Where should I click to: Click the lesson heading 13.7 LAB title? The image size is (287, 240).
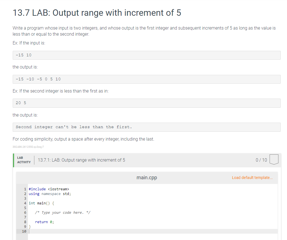click(x=97, y=13)
